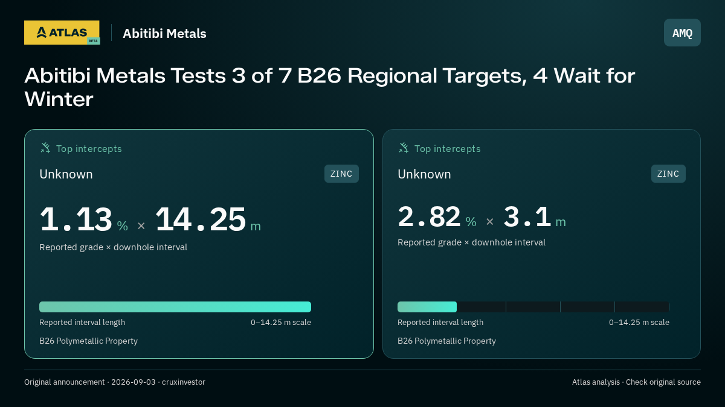This screenshot has height=407, width=725.
Task: Click the full interval bar in the 1.13% card
Action: pos(175,307)
